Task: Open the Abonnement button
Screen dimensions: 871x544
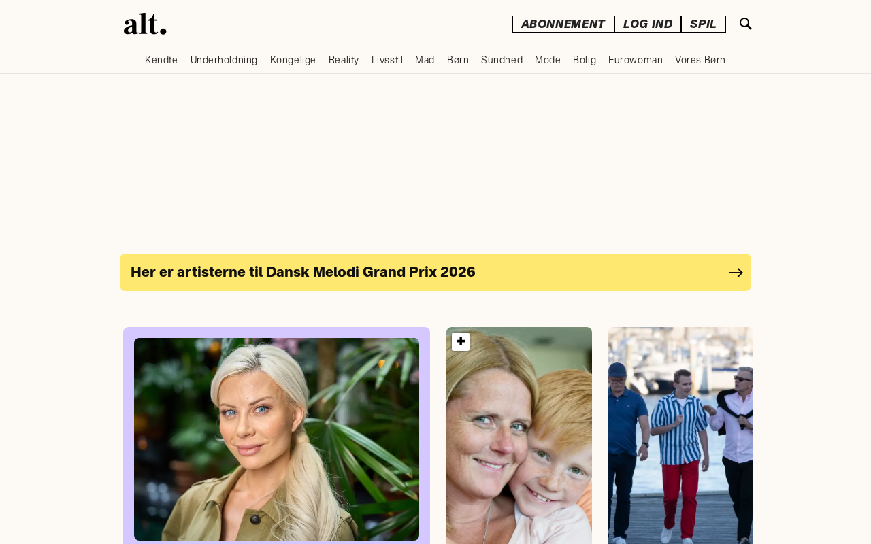Action: pyautogui.click(x=563, y=24)
